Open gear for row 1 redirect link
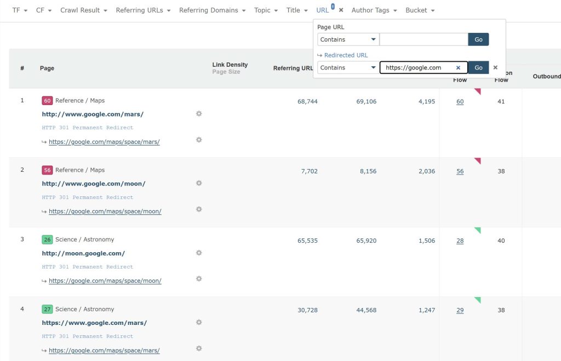Viewport: 561px width, 361px height. point(199,139)
